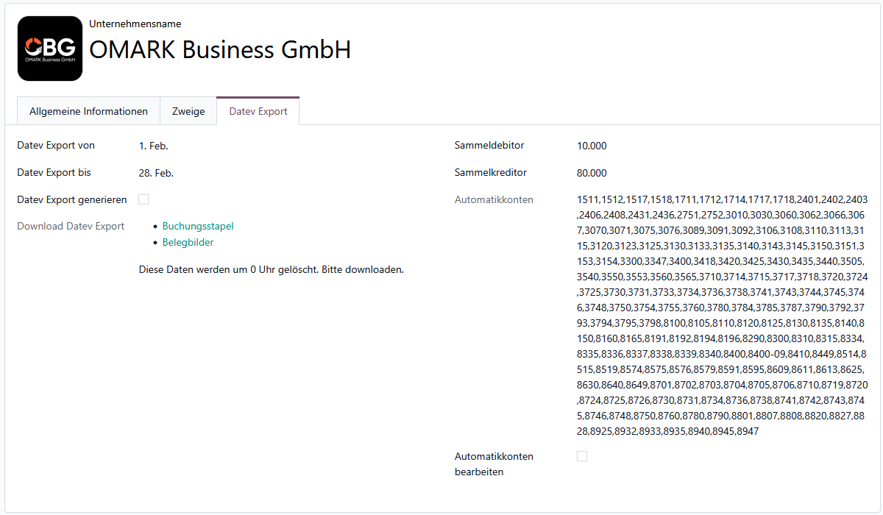Image resolution: width=883 pixels, height=515 pixels.
Task: Click the Sammelkreditor value 80.000
Action: point(592,173)
